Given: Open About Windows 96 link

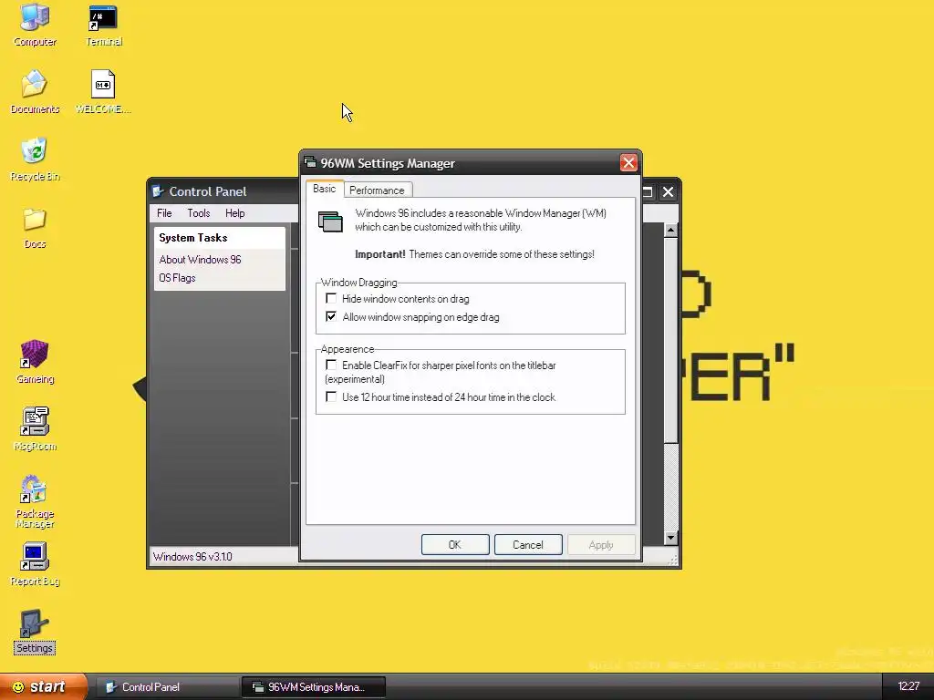Looking at the screenshot, I should pos(200,260).
